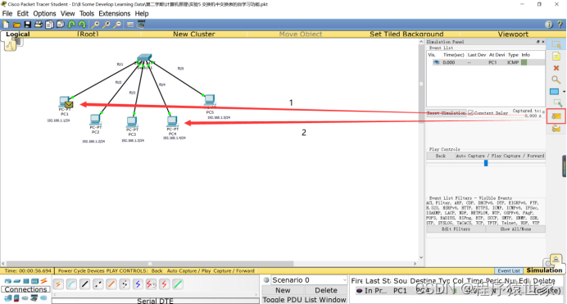Click the Paste toolbar icon
This screenshot has width=567, height=304.
[x=61, y=25]
